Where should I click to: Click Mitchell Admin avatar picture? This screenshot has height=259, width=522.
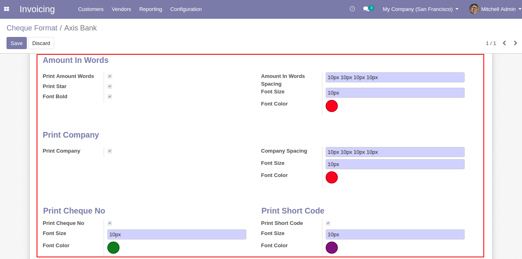474,9
